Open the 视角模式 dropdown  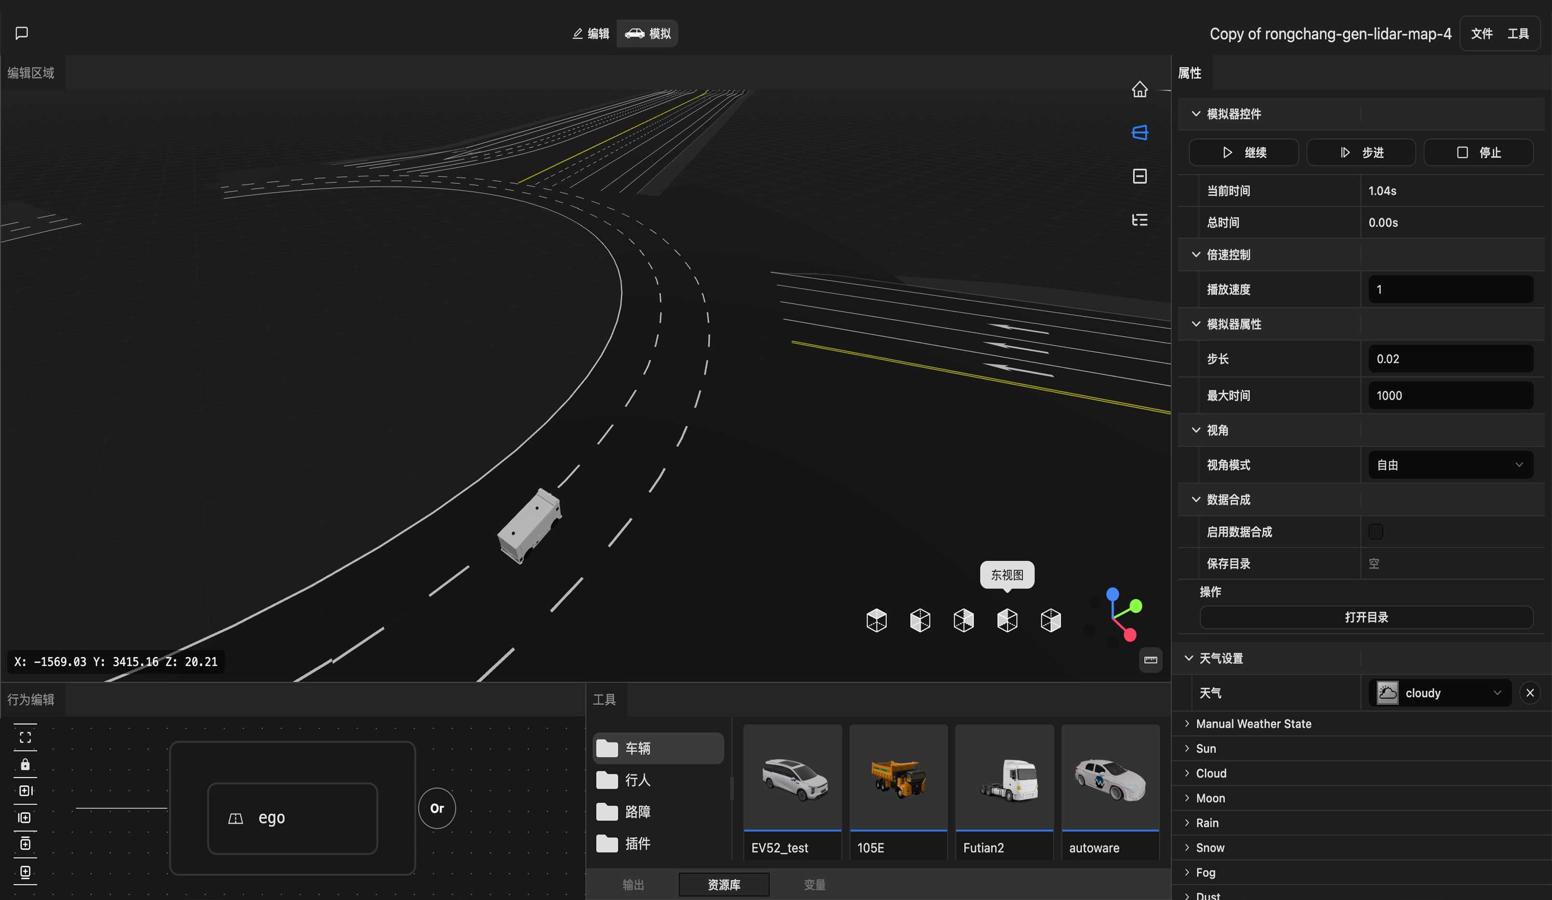(x=1450, y=465)
